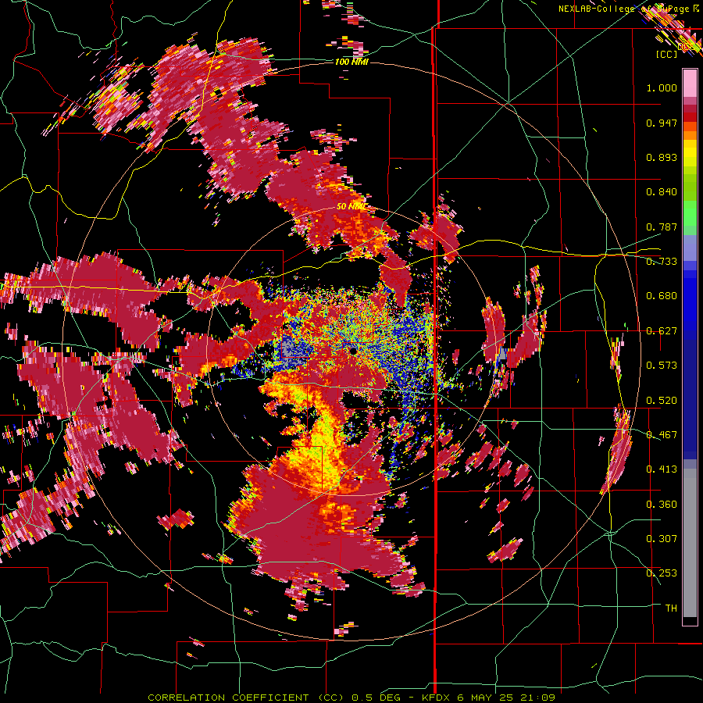The height and width of the screenshot is (703, 703).
Task: Click the 0.307 scale value
Action: (662, 539)
